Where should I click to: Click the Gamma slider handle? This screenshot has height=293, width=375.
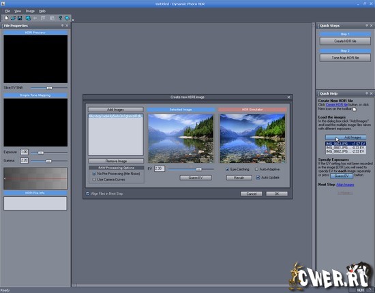48,161
